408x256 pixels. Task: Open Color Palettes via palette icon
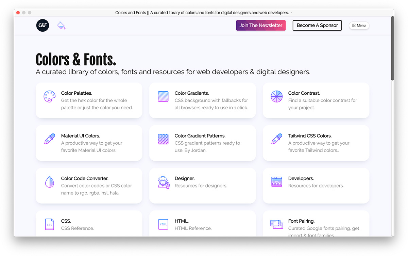(x=49, y=96)
